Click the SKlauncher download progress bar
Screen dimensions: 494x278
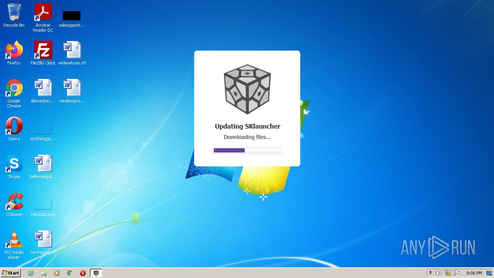coord(247,150)
